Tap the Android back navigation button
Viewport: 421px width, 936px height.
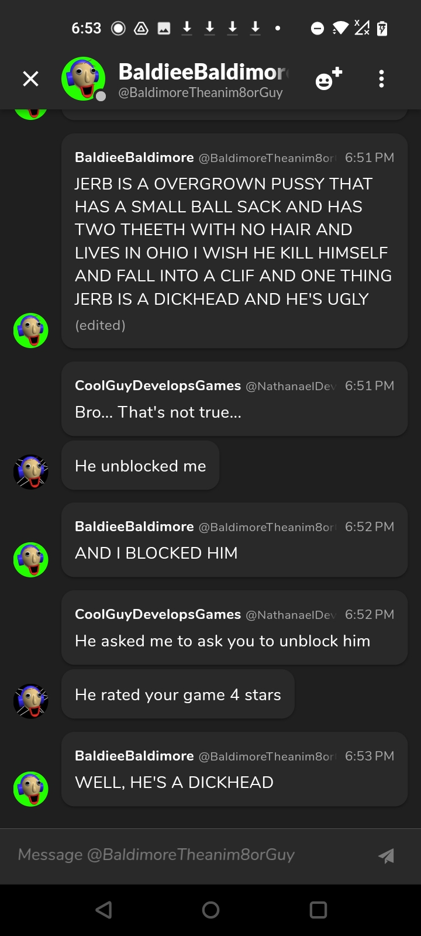pyautogui.click(x=103, y=910)
